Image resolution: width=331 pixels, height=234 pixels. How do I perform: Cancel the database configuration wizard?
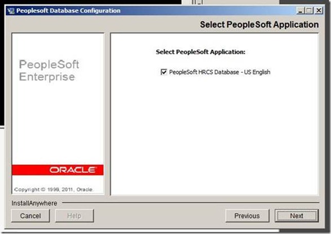click(30, 216)
